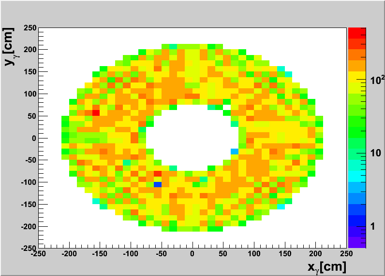Click y-axis tick label 50
The width and height of the screenshot is (385, 276).
click(32, 116)
